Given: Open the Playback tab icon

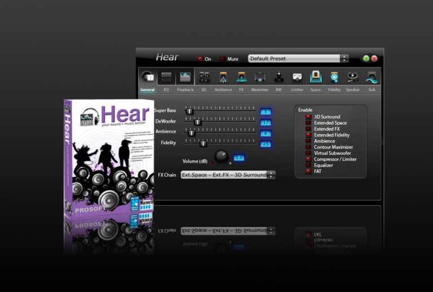Looking at the screenshot, I should point(185,77).
